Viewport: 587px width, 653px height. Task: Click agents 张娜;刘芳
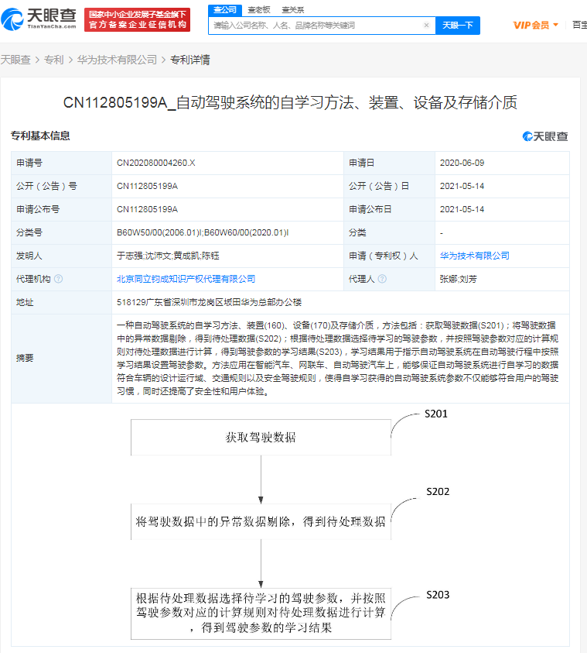[x=458, y=279]
